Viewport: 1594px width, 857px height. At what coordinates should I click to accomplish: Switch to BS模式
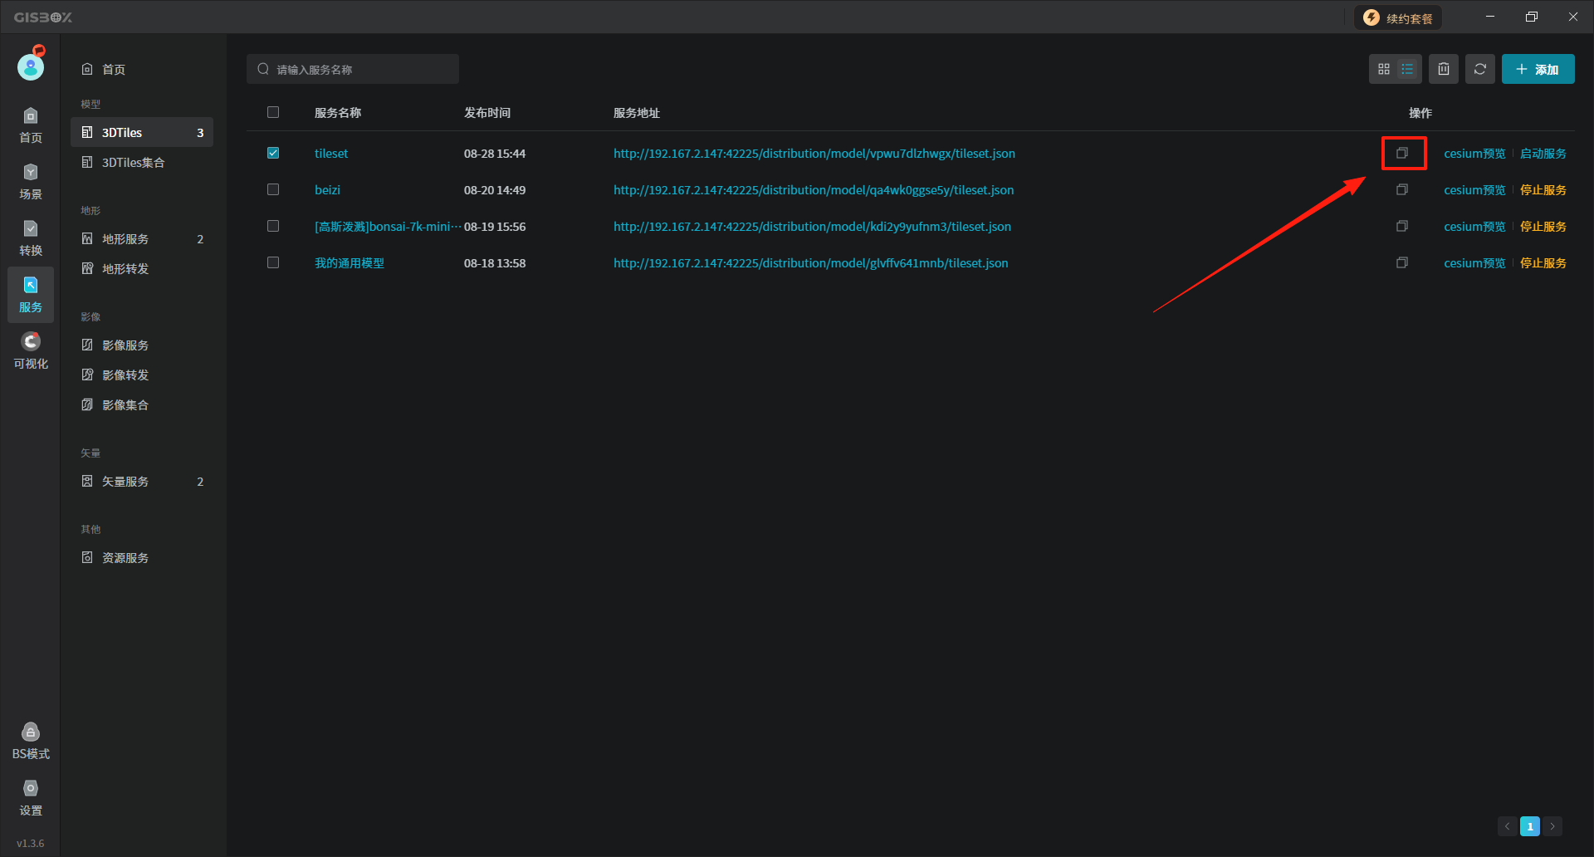[x=31, y=741]
